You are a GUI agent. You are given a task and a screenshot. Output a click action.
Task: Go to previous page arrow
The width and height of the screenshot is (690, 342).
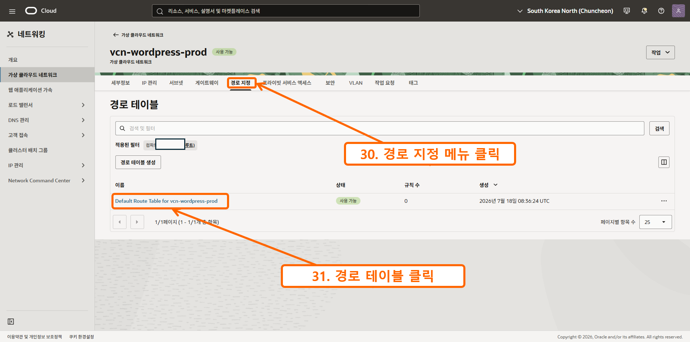coord(120,222)
